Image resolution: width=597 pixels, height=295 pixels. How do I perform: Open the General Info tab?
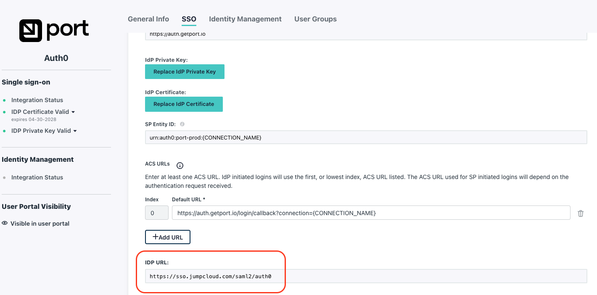(148, 19)
